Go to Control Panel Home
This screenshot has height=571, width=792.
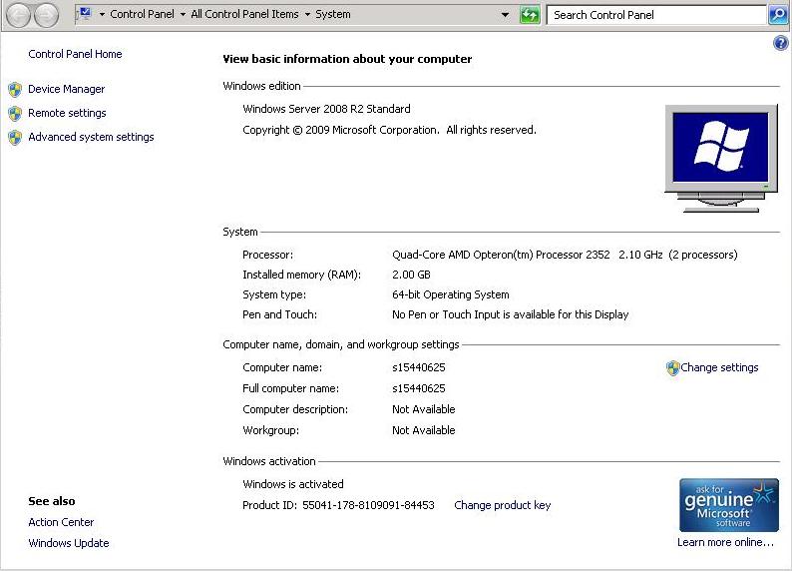(75, 54)
